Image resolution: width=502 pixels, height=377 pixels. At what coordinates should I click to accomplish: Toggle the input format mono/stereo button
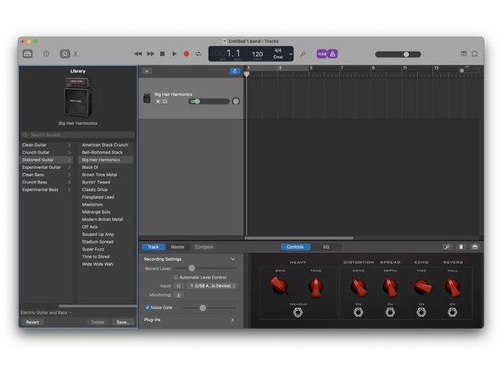(x=178, y=286)
